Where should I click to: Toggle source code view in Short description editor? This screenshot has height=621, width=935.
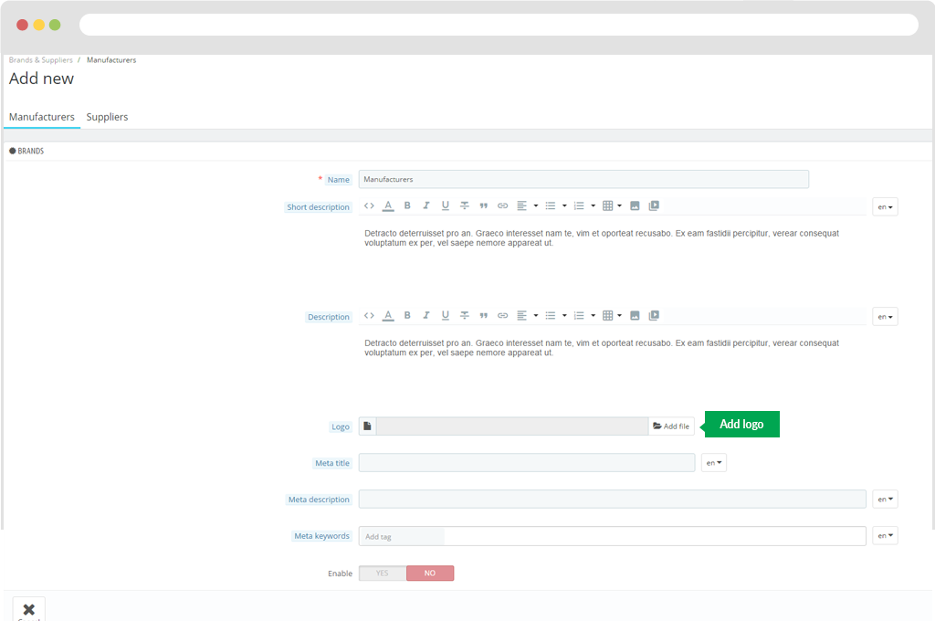coord(369,205)
